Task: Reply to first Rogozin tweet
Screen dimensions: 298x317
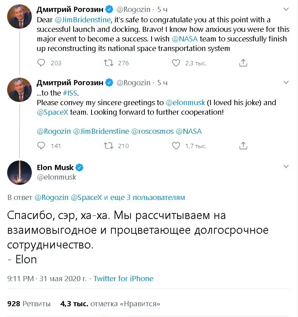Action: pyautogui.click(x=41, y=63)
